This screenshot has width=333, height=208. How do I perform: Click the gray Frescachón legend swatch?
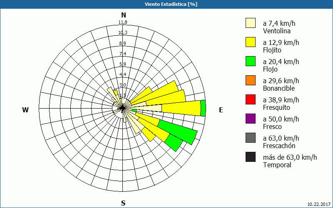(251, 138)
